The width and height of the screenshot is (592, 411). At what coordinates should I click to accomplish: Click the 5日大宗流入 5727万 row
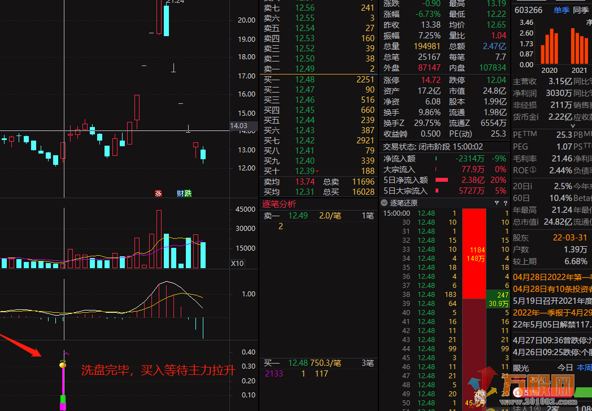coord(445,191)
